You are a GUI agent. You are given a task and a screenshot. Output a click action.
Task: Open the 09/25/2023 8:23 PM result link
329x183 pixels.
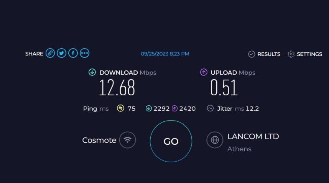165,54
